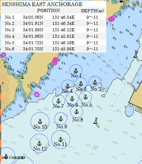
Task: Click the No.11 anchor symbol
Action: coord(61,140)
